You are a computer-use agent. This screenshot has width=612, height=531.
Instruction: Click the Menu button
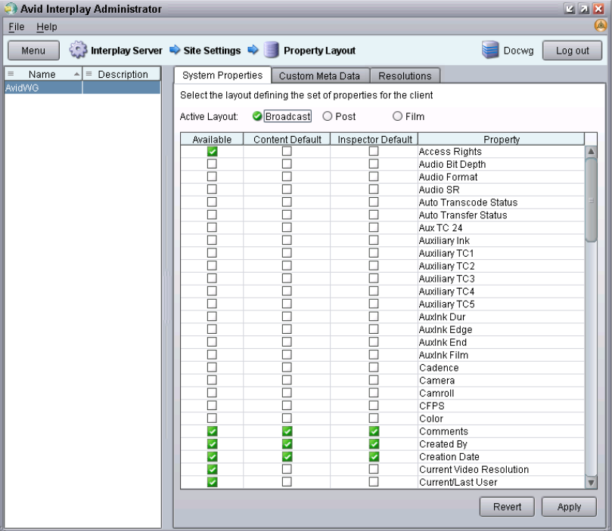point(33,51)
